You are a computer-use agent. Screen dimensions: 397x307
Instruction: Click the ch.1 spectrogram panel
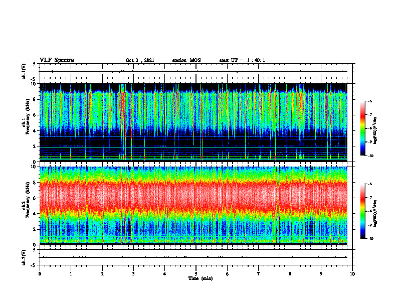click(193, 122)
